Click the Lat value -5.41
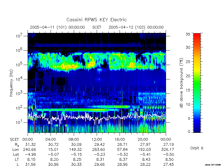 (145, 154)
